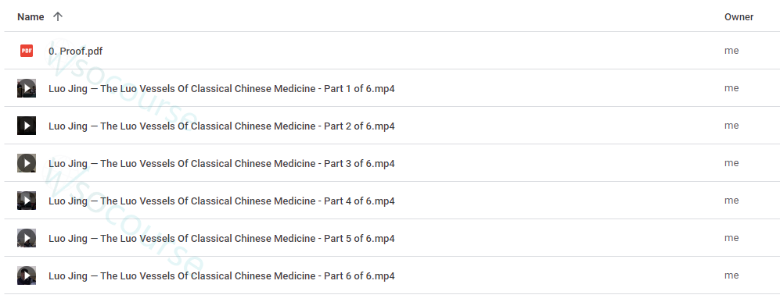This screenshot has height=302, width=780.
Task: Select the Luo Jing Part 1 of 6.mp4 file
Action: (x=222, y=89)
